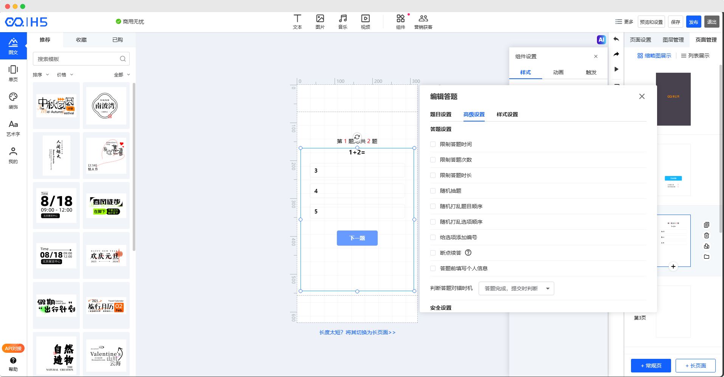The width and height of the screenshot is (724, 377).
Task: Click the 切换为长页面 link
Action: (x=357, y=332)
